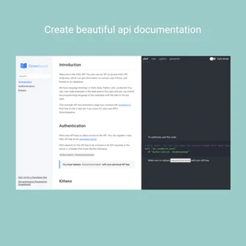Select the python code tab
Image resolution: width=246 pixels, height=246 pixels.
click(162, 59)
